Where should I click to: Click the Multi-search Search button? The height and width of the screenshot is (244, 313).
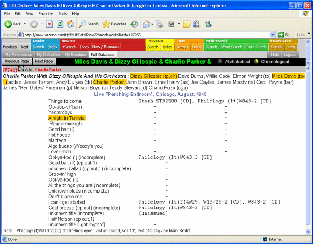[x=211, y=47]
